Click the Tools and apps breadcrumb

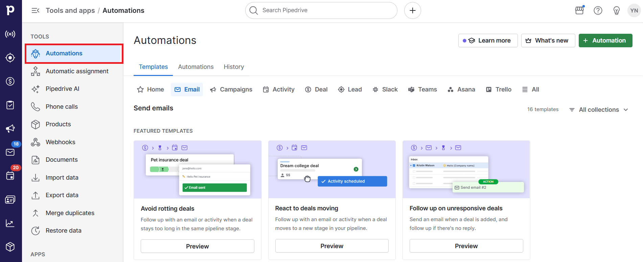point(70,10)
